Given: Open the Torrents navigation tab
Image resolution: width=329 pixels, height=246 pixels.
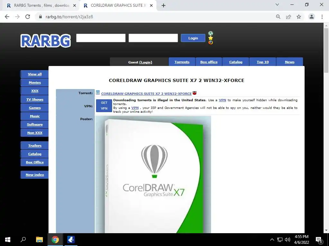Looking at the screenshot, I should pos(182,62).
